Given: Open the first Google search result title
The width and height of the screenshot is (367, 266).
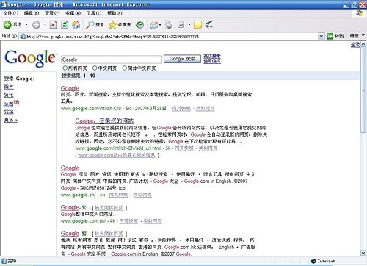Looking at the screenshot, I should [x=70, y=88].
